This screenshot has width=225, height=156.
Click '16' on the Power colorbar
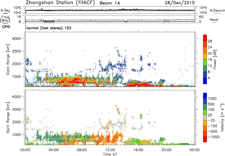(210, 60)
